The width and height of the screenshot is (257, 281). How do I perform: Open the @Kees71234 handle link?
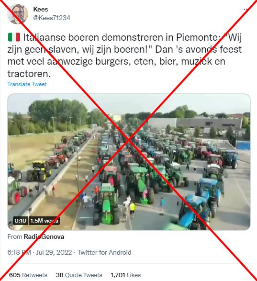point(52,18)
